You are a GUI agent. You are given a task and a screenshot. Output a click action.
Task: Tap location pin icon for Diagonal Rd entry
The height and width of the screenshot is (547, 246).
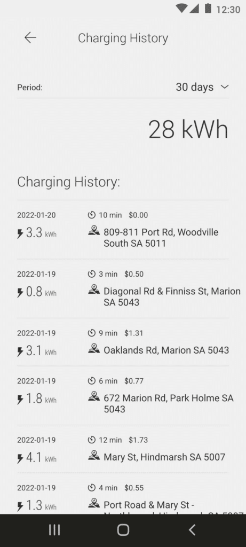[x=94, y=290]
